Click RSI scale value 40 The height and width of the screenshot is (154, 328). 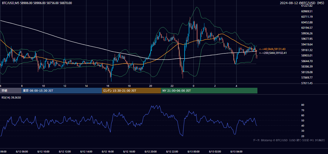click(303, 126)
